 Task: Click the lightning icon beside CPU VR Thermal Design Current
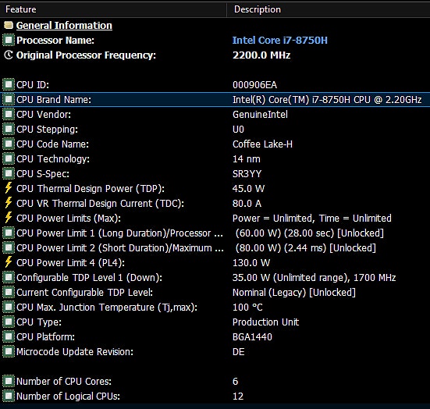(x=9, y=203)
